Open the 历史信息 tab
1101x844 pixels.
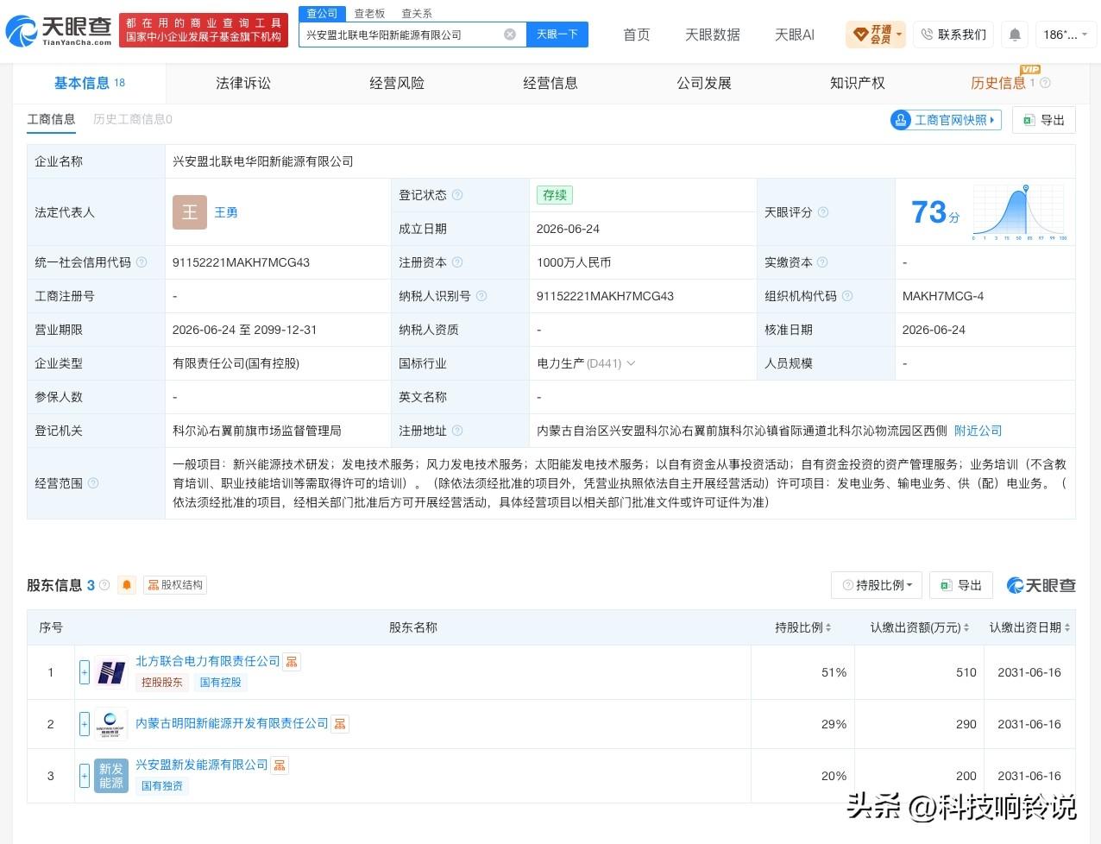tap(998, 83)
